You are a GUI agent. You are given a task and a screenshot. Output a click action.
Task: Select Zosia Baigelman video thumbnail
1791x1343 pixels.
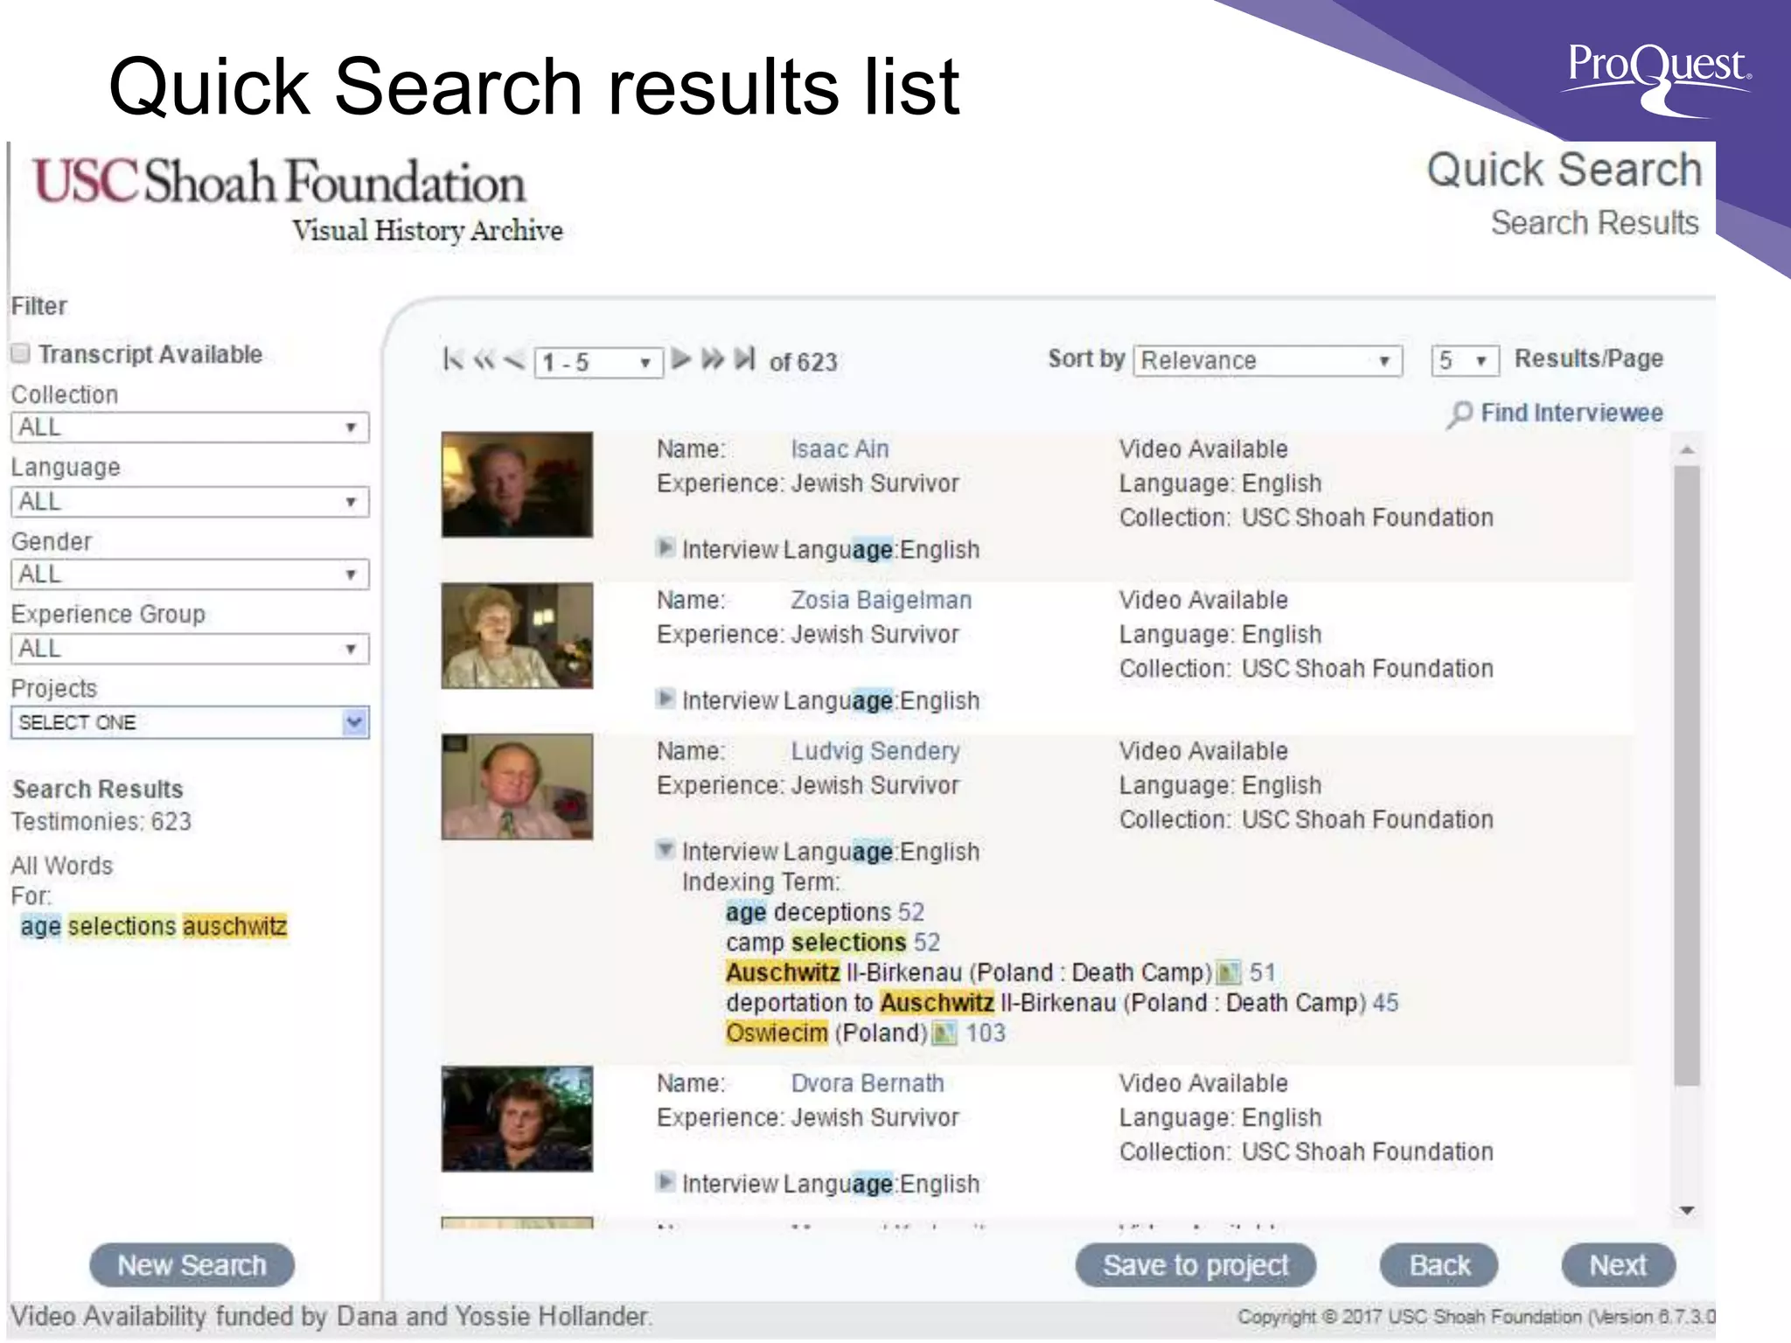tap(517, 636)
